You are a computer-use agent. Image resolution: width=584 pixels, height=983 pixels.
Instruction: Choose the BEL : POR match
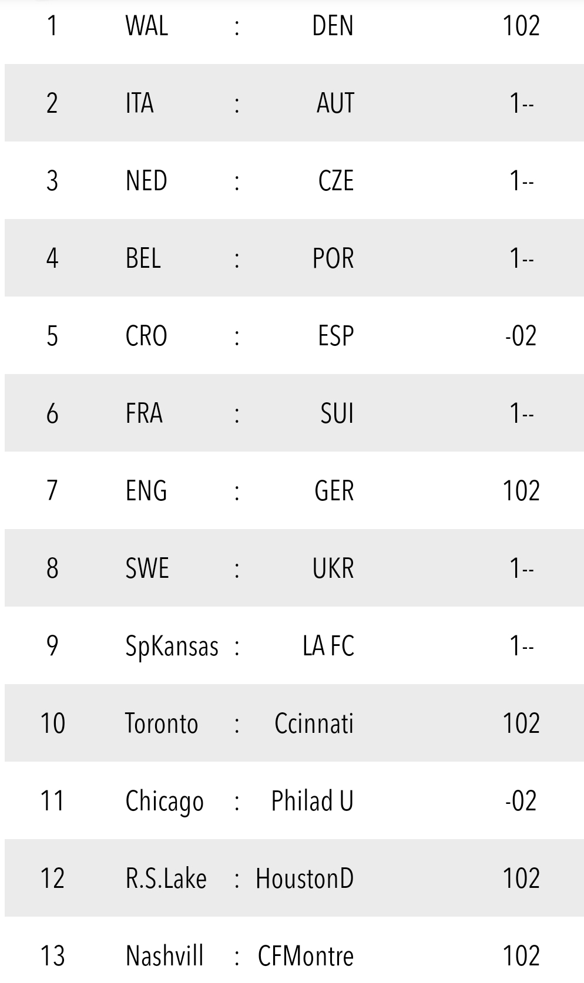[294, 258]
